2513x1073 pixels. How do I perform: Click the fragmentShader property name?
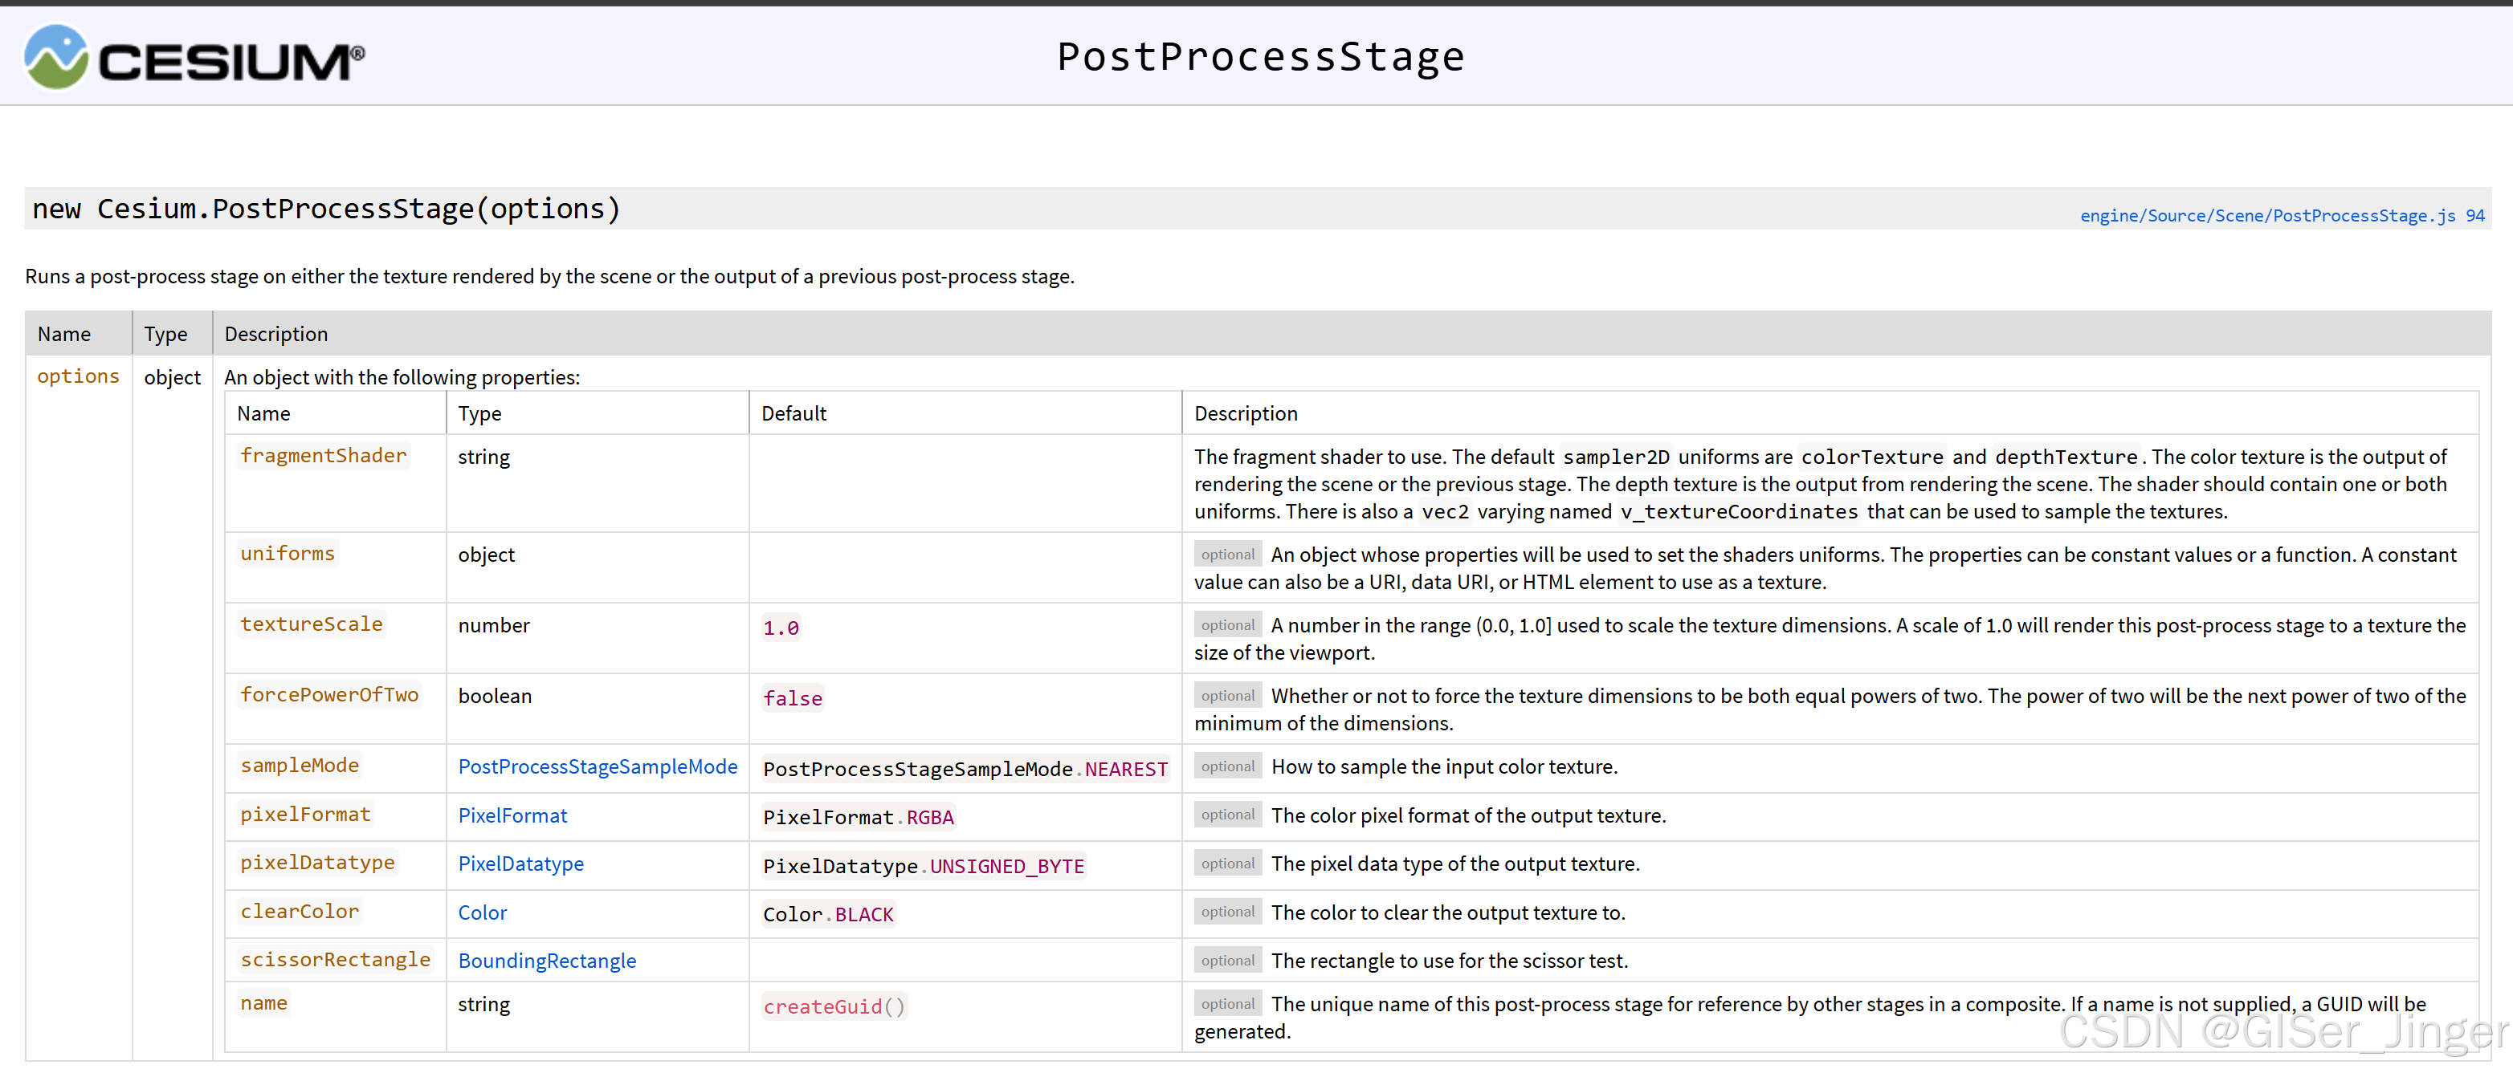pos(324,455)
